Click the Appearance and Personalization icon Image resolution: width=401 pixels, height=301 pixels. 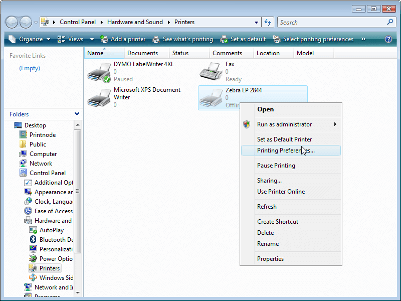28,192
